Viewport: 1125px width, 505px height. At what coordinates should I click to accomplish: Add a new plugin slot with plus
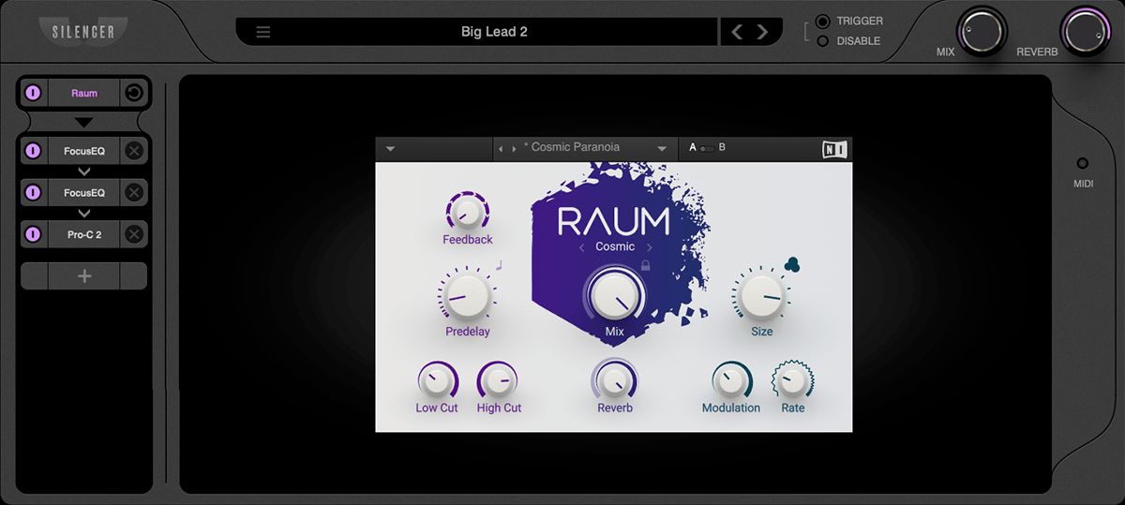(x=84, y=276)
